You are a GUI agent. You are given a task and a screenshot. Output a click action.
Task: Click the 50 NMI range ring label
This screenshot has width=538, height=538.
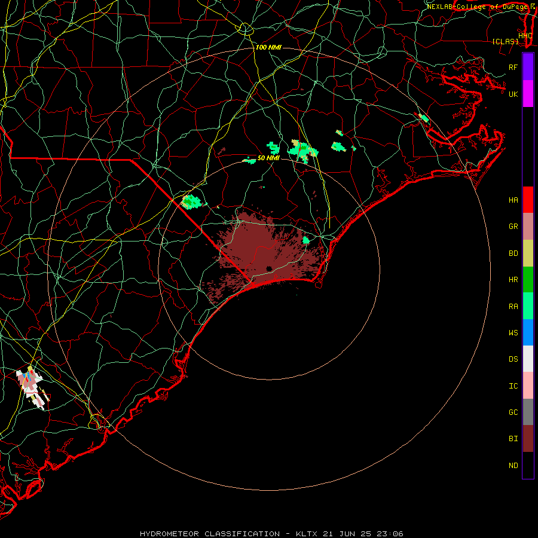tap(268, 158)
